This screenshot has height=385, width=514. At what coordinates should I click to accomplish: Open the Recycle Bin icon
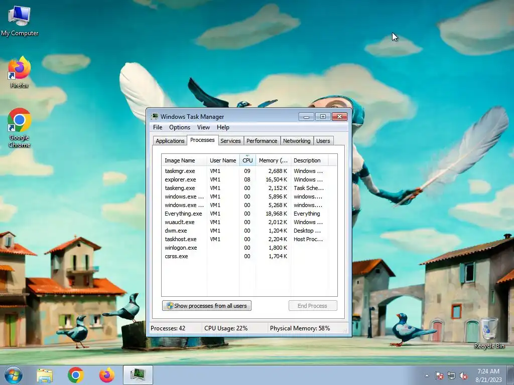(x=489, y=333)
